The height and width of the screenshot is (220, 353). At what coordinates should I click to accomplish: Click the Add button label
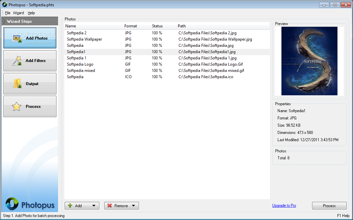click(78, 205)
